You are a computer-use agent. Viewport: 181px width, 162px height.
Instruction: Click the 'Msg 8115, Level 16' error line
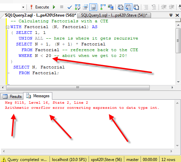click(x=47, y=103)
